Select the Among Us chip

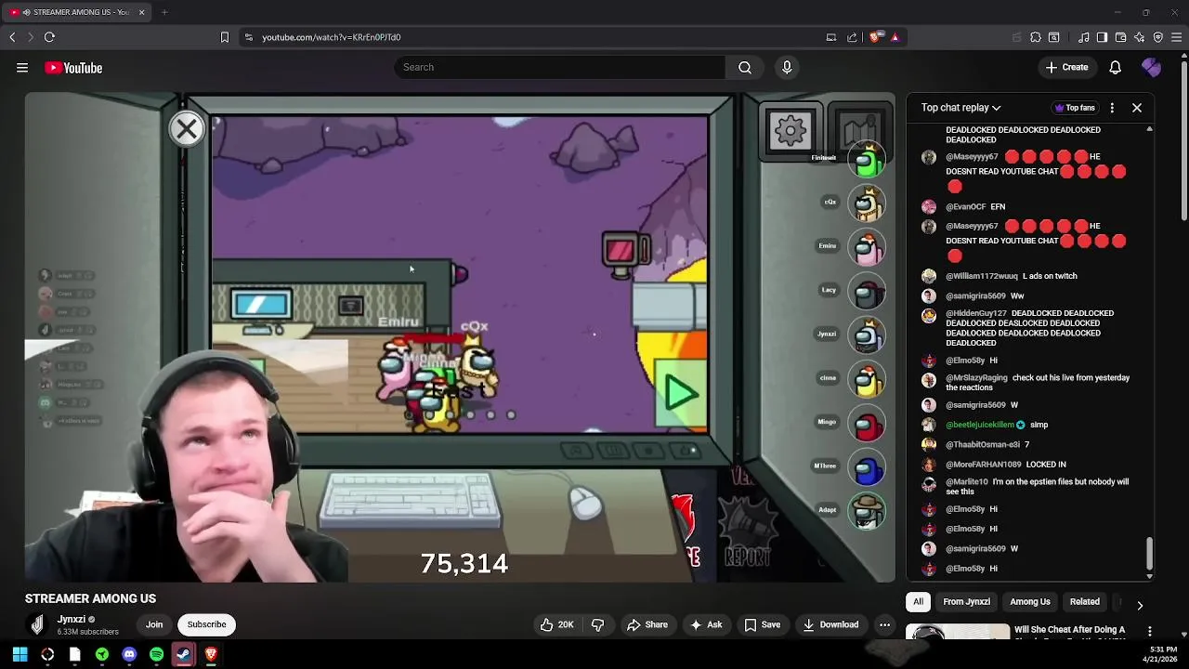tap(1030, 602)
